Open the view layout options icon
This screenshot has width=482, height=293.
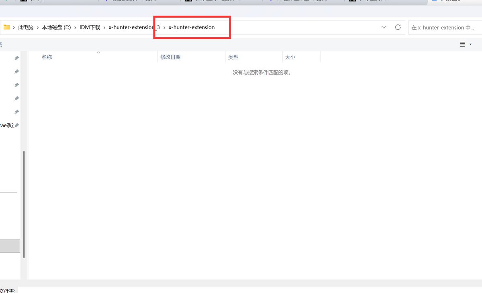pyautogui.click(x=462, y=44)
